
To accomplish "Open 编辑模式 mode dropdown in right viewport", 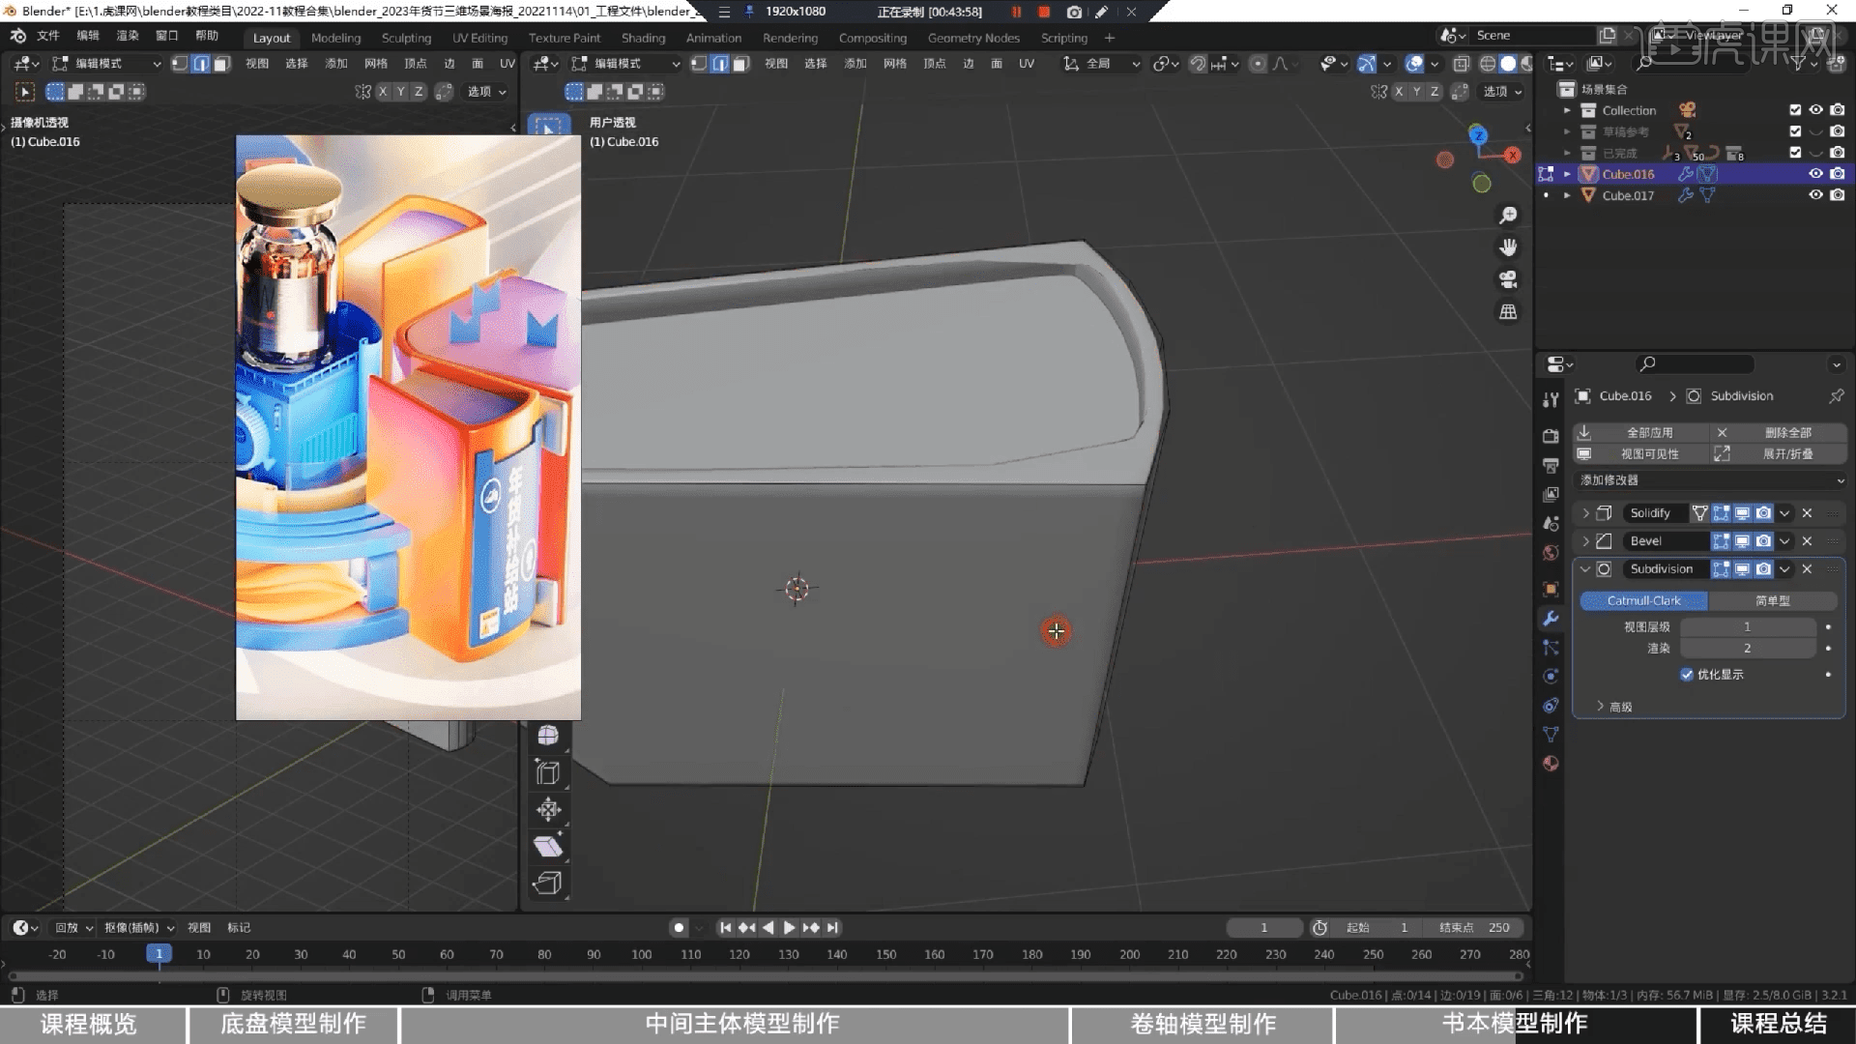I will pos(625,64).
